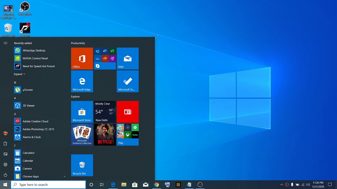The height and width of the screenshot is (189, 337).
Task: Click the Recently added heading
Action: point(23,43)
